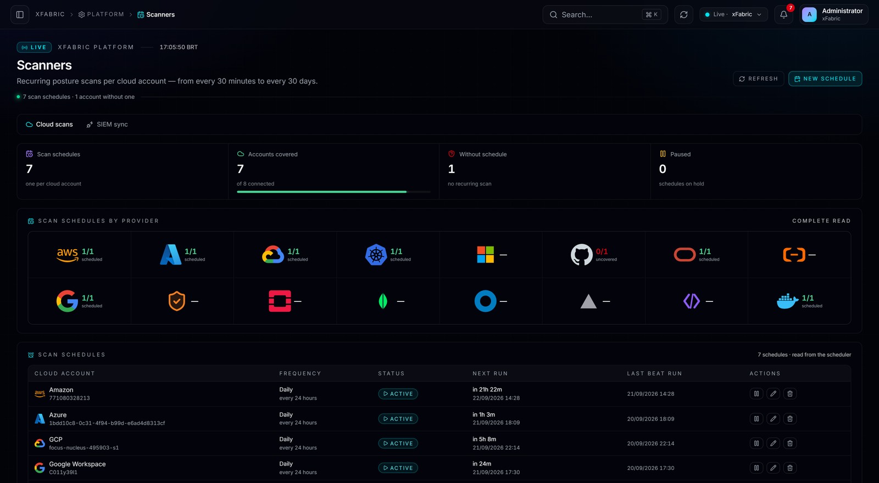The height and width of the screenshot is (483, 879).
Task: Click the Google G provider tile
Action: [80, 301]
